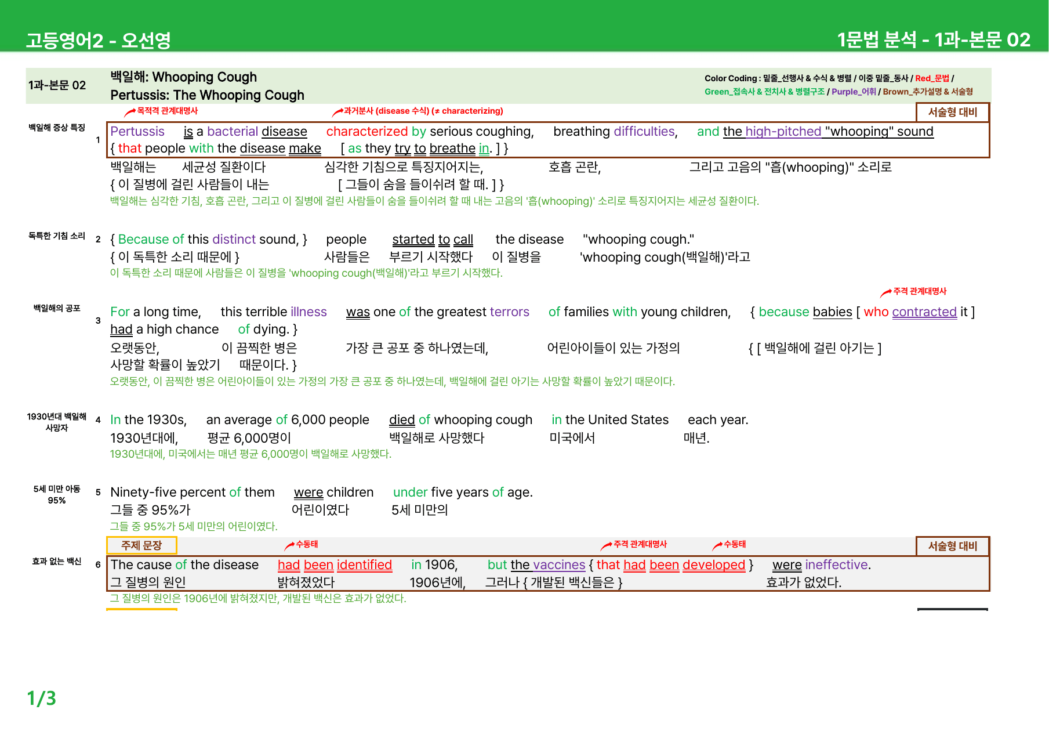The image size is (1049, 742).
Task: Click the red arrow beside 주격 관계대명사 above sentence 3
Action: point(886,292)
